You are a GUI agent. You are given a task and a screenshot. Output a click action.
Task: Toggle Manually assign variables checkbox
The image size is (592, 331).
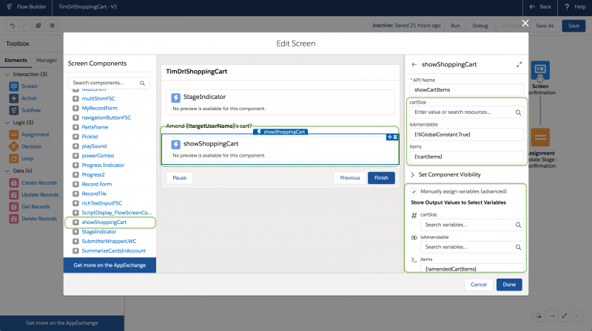click(x=414, y=191)
